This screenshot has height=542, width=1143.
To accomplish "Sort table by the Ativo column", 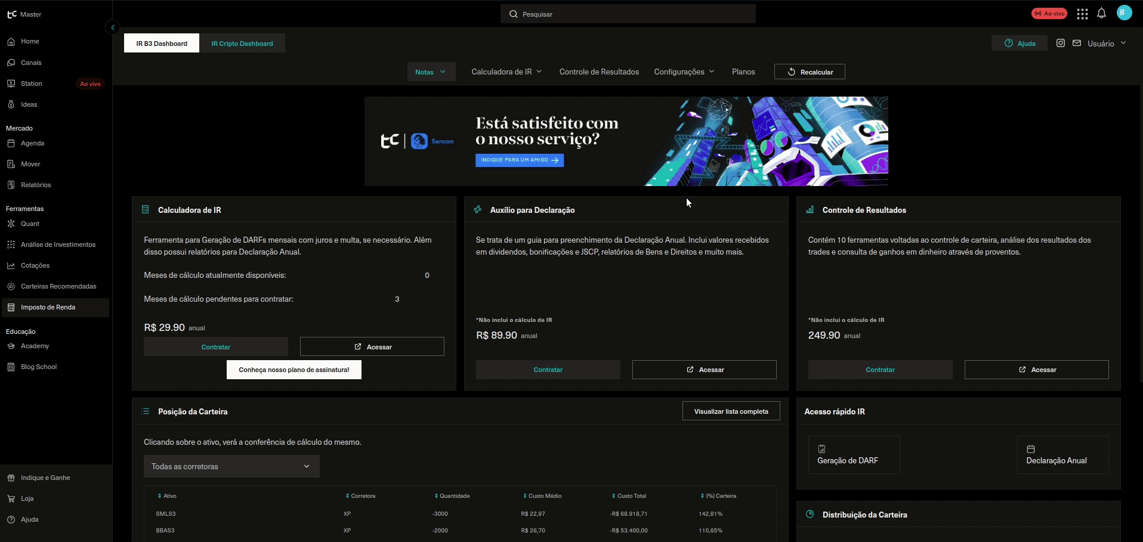I will [167, 496].
